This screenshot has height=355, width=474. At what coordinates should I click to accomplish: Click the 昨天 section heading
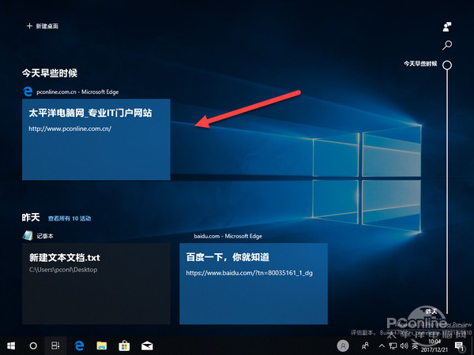[31, 218]
